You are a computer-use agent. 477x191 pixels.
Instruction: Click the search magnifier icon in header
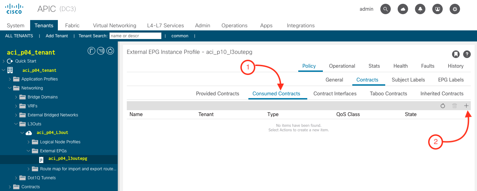click(x=386, y=9)
